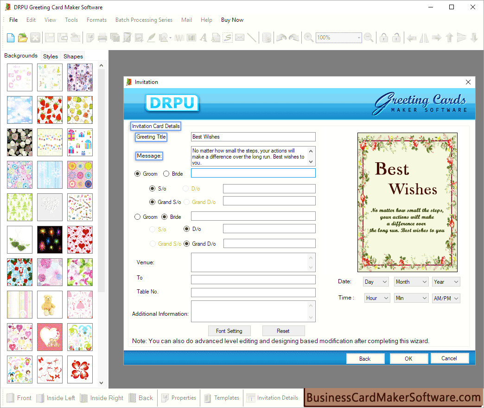The width and height of the screenshot is (484, 408).
Task: Click the Font Setting button
Action: tap(229, 331)
